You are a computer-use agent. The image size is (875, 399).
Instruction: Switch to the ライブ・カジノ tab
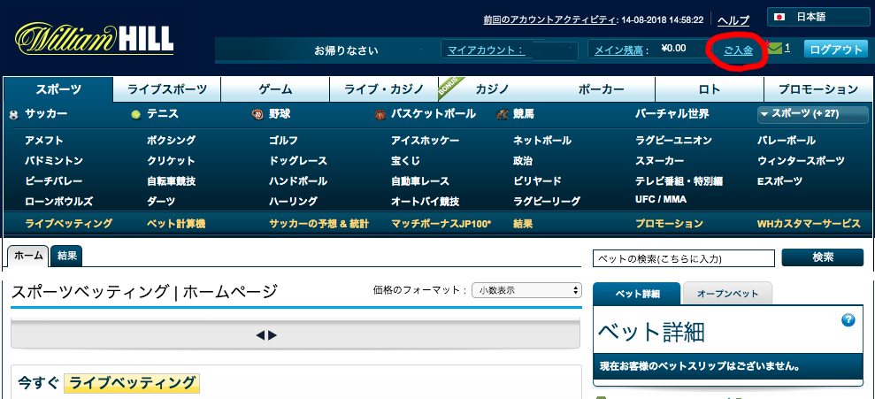click(384, 89)
